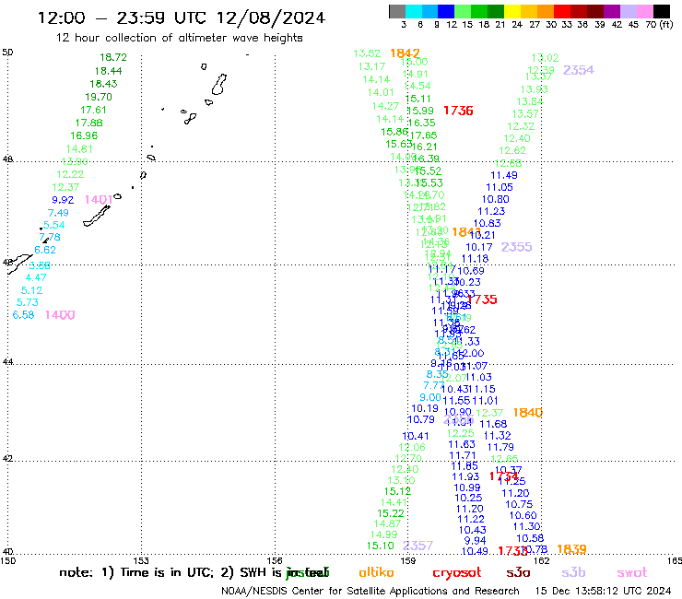The height and width of the screenshot is (599, 682).
Task: Click the wave height value 9.92
Action: [x=63, y=200]
